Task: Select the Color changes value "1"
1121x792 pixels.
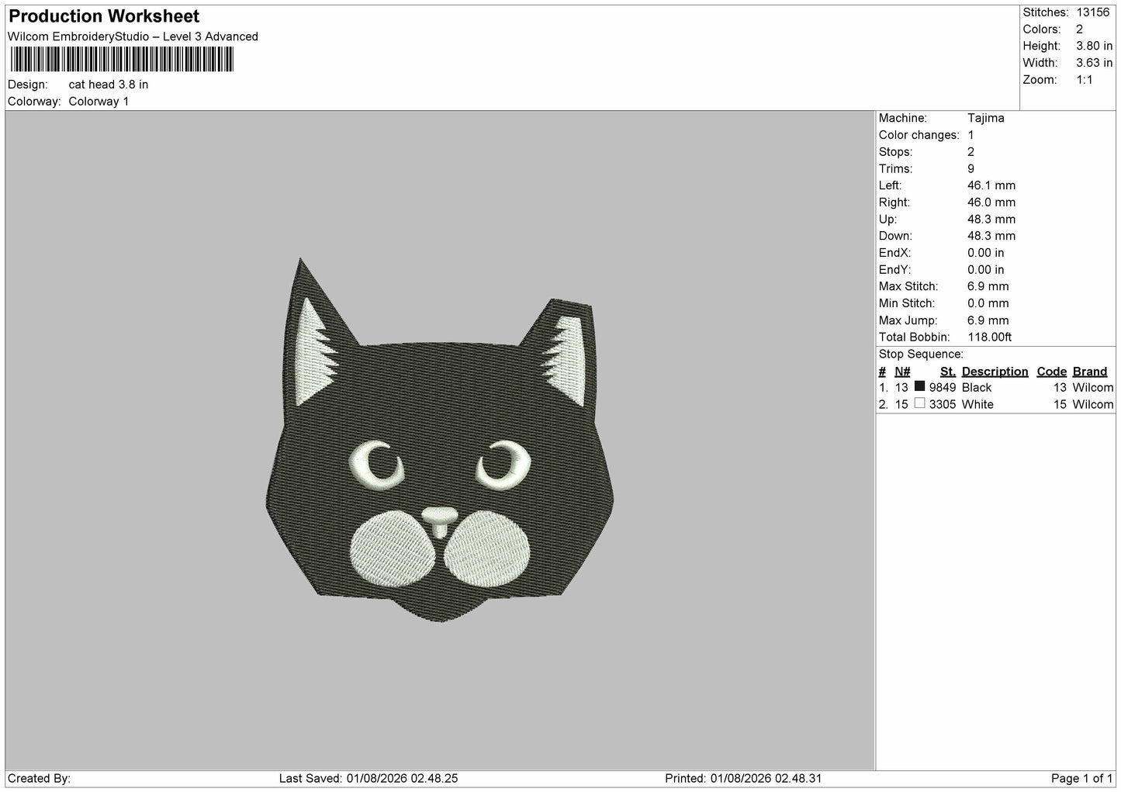Action: (971, 135)
